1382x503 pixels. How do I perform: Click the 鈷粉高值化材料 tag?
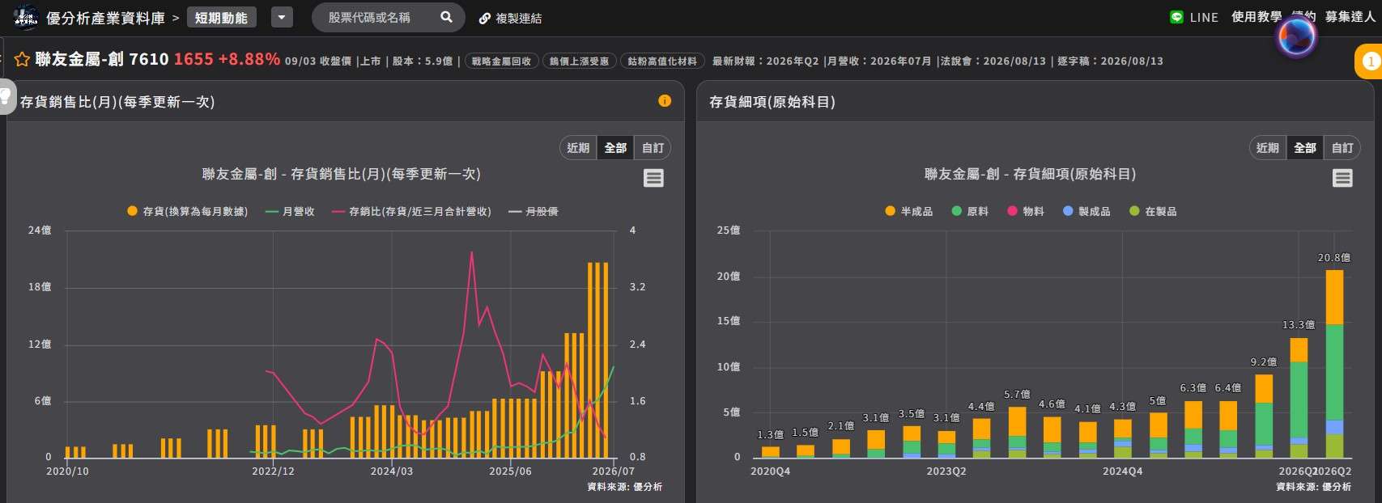click(662, 61)
